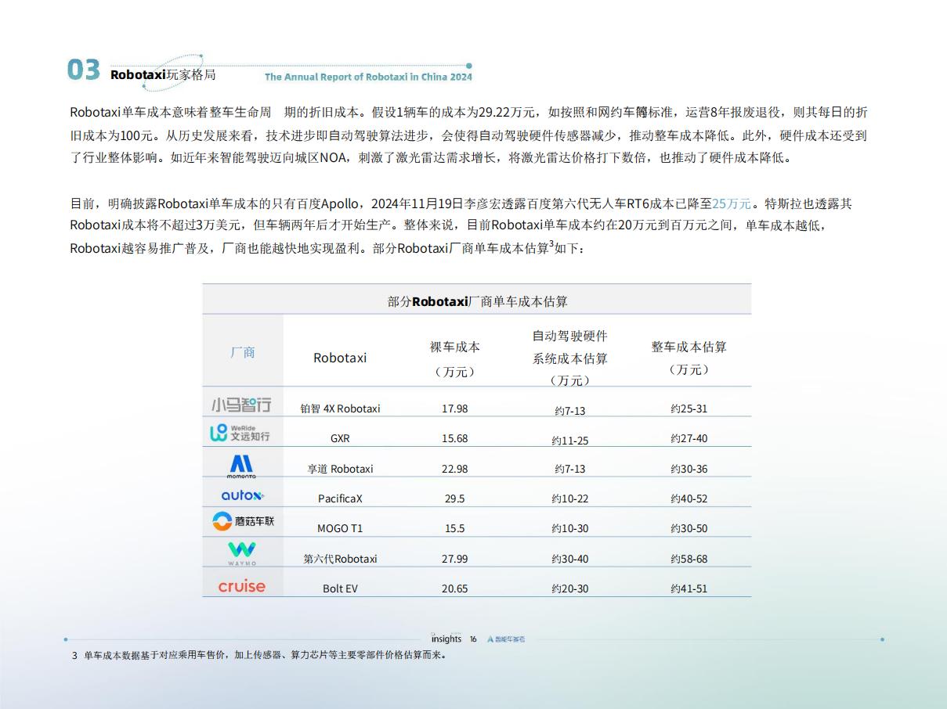
Task: Select the 约11-25 hardware cost cell
Action: pyautogui.click(x=570, y=441)
